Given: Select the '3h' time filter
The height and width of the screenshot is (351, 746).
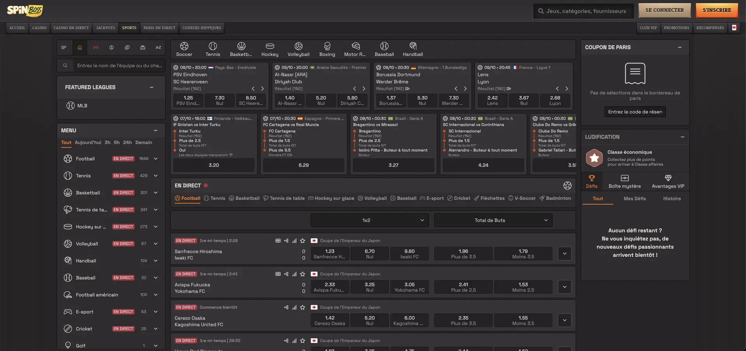Looking at the screenshot, I should [x=108, y=142].
